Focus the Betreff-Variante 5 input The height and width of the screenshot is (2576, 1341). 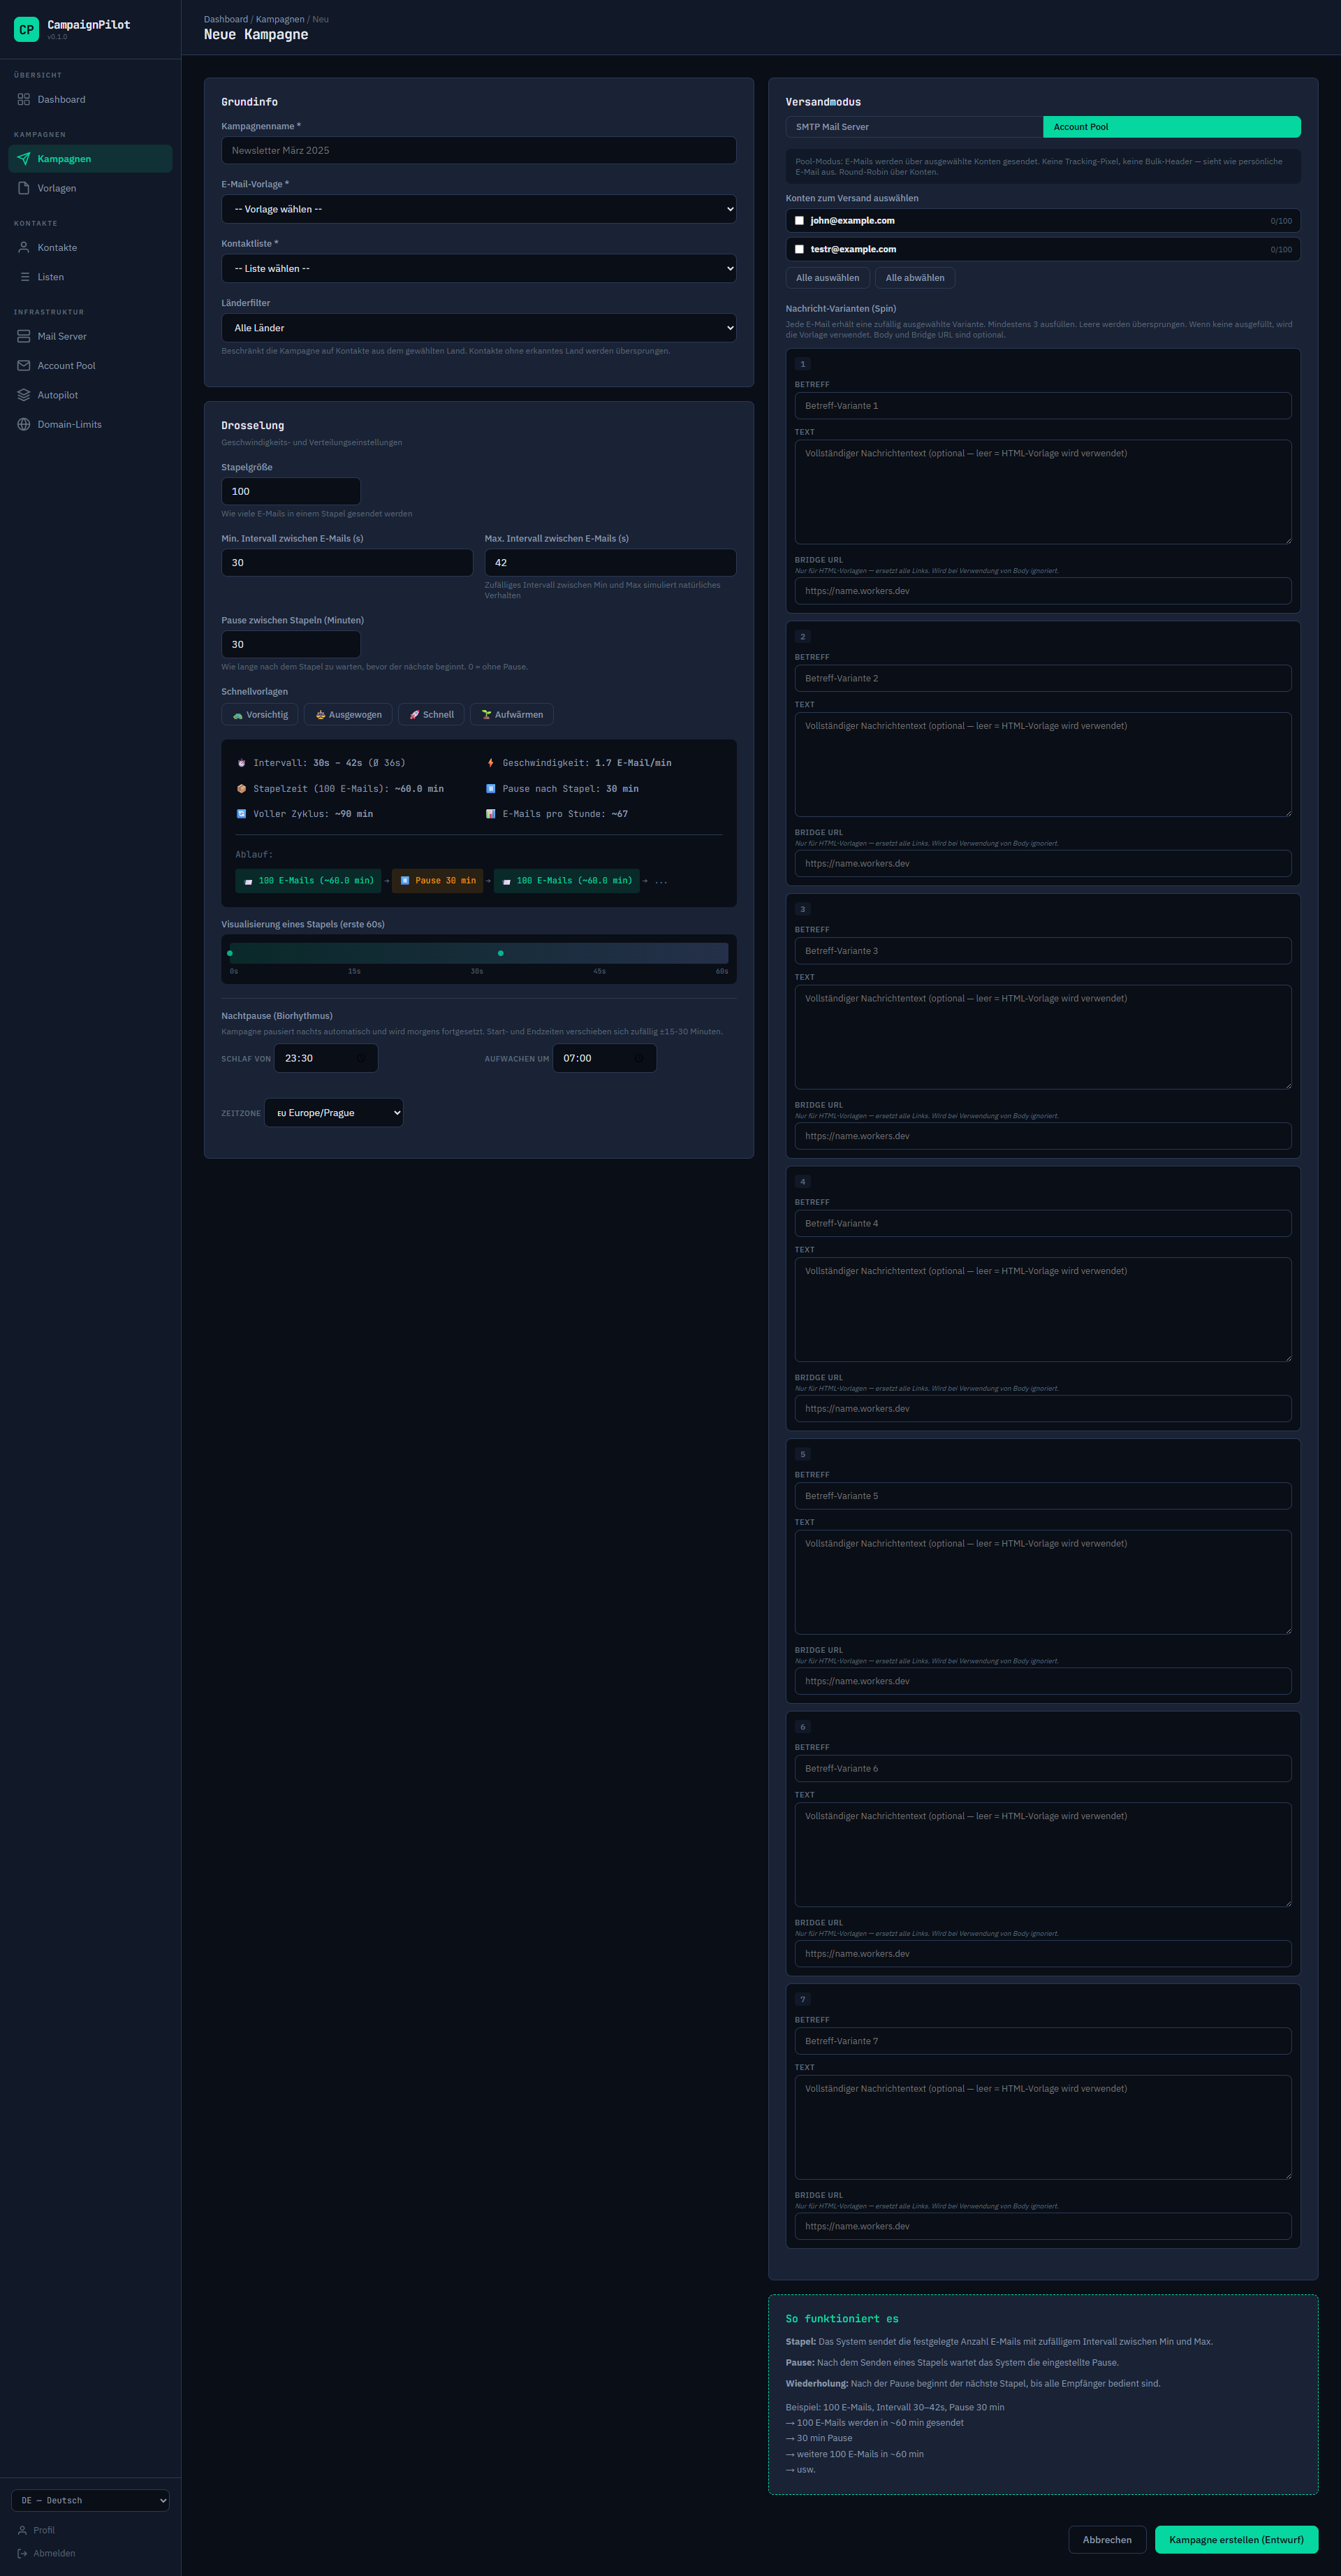click(1042, 1495)
